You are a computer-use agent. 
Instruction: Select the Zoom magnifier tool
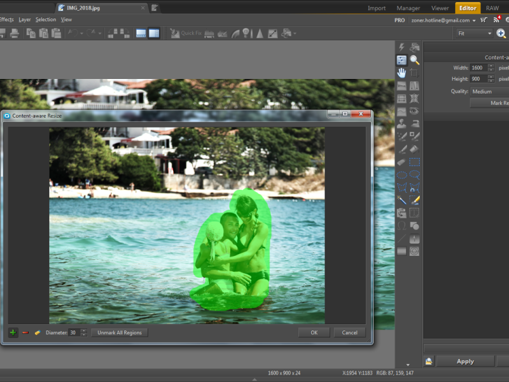(414, 60)
